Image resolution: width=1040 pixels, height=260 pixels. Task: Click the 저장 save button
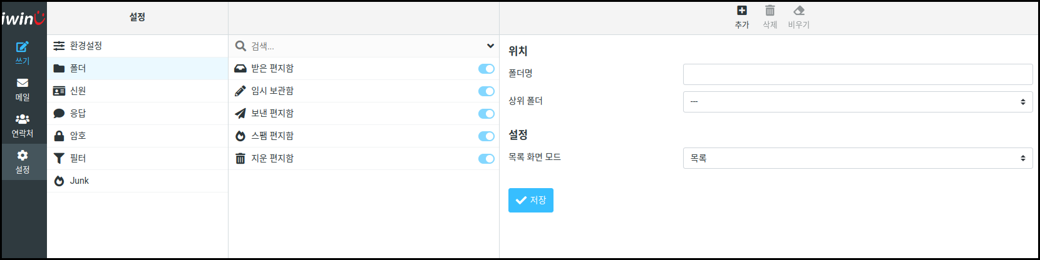[531, 200]
